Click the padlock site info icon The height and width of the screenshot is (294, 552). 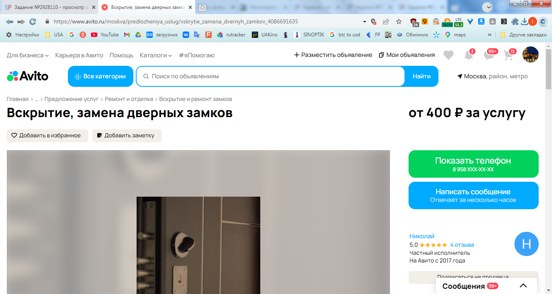coord(47,21)
